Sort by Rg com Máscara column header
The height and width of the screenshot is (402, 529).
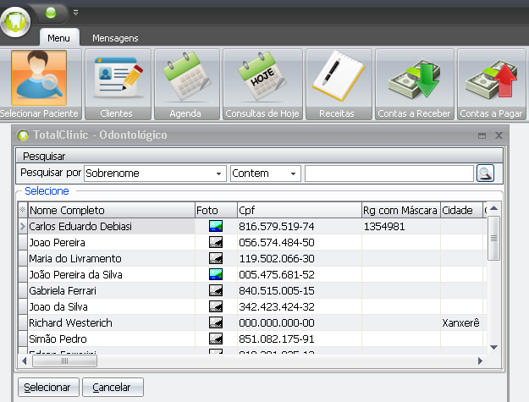[400, 210]
